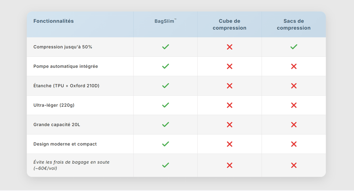Click BagSlim checkmark for Compression jusqu'à 50%
Screen dimensions: 354x191
tap(165, 47)
